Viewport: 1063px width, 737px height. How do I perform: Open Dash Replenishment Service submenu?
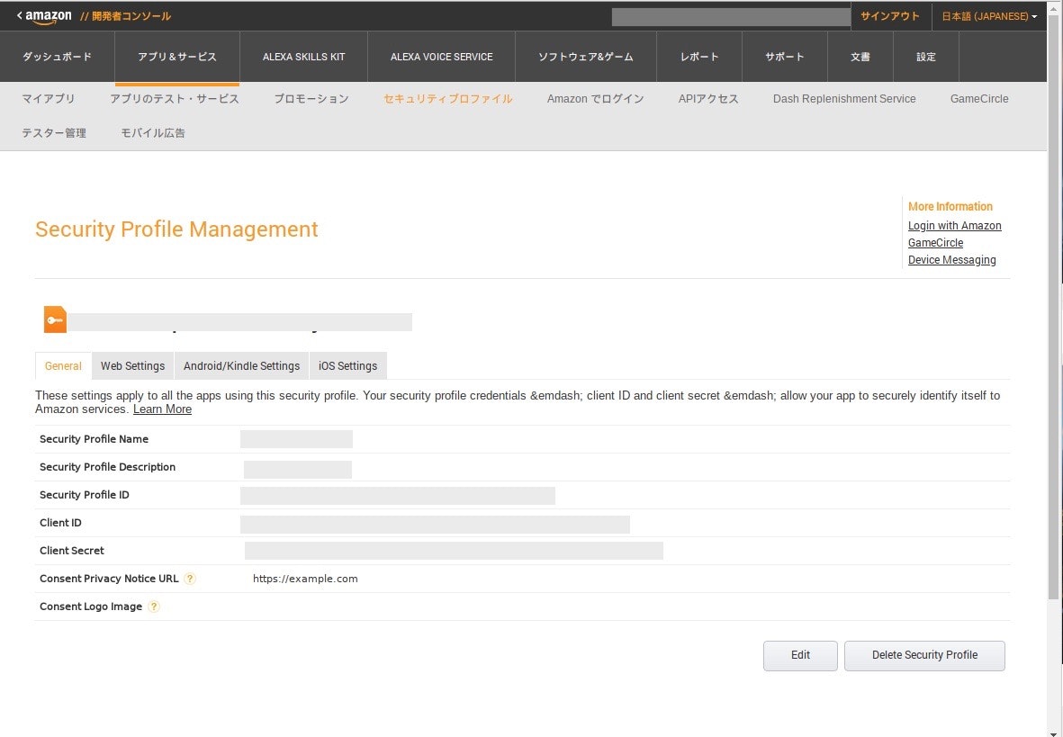844,99
